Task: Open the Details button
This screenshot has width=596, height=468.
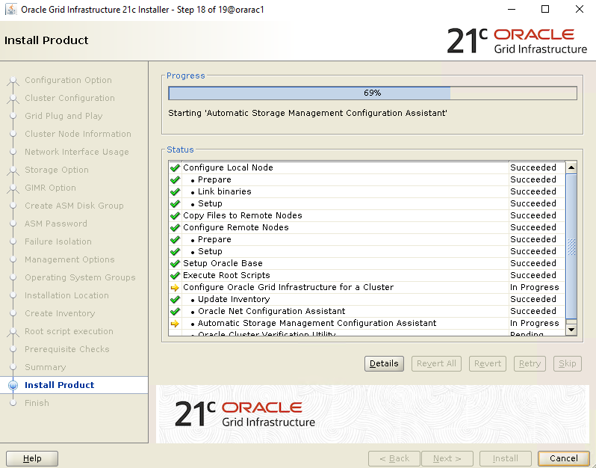Action: point(384,363)
